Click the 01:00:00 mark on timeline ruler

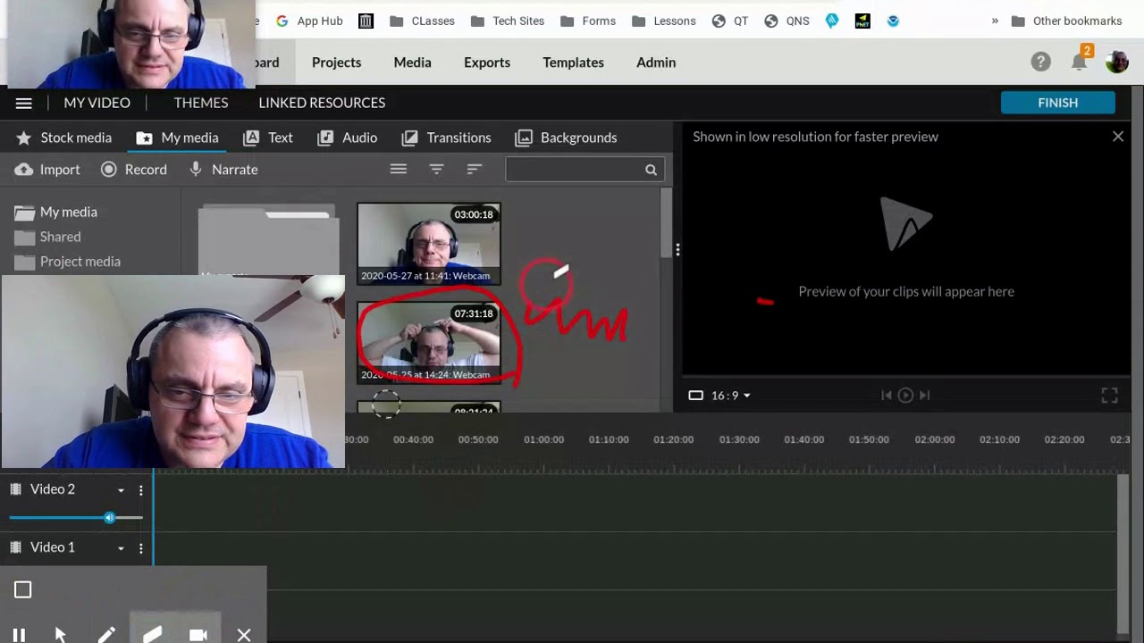pos(543,439)
